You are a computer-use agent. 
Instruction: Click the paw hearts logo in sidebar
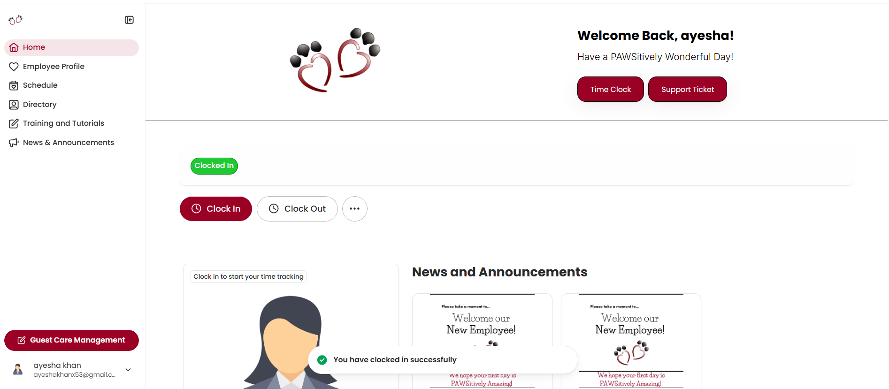pos(15,20)
